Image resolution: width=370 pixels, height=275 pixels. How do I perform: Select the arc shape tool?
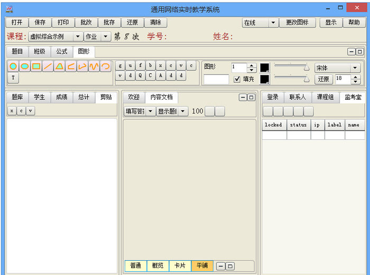click(x=106, y=67)
